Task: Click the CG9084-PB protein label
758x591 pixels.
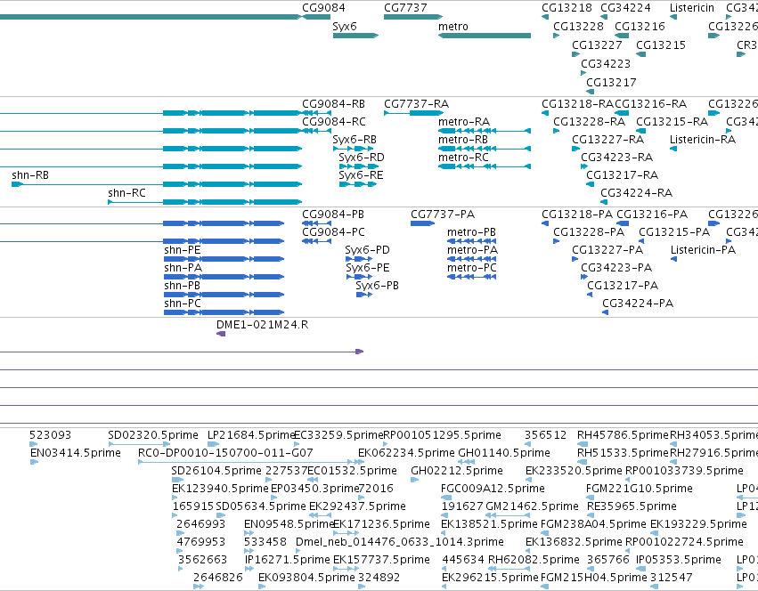Action: click(333, 215)
